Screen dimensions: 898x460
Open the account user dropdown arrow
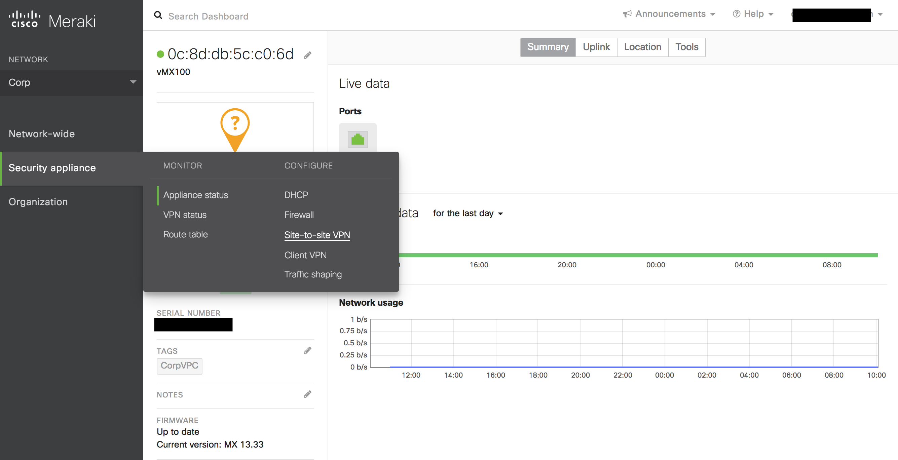(880, 15)
